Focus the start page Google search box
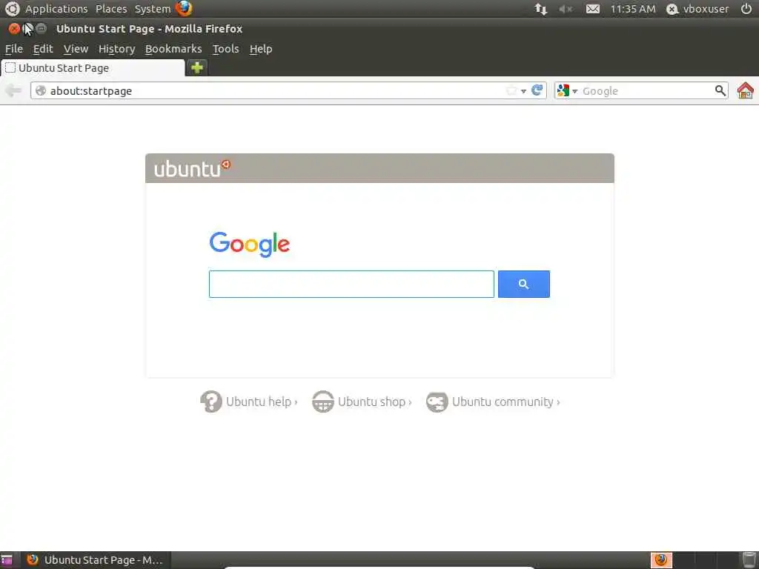The image size is (759, 569). pos(351,284)
